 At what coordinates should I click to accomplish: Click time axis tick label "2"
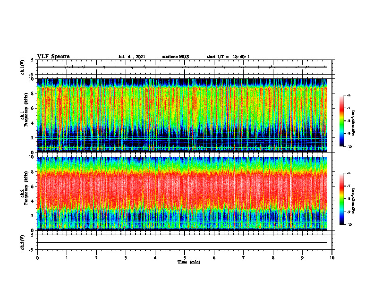(x=96, y=258)
